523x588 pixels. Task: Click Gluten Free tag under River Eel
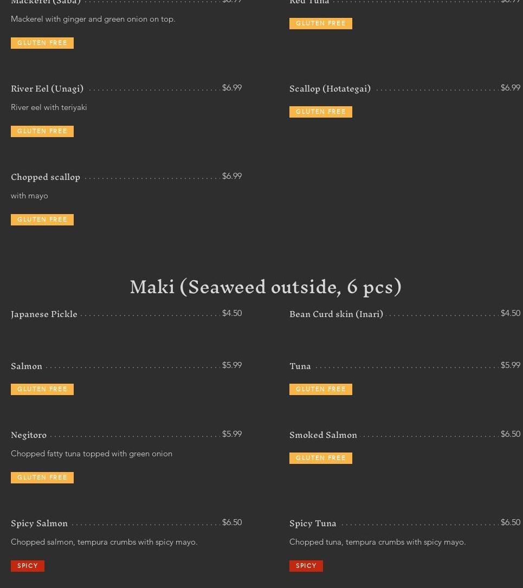click(x=42, y=131)
